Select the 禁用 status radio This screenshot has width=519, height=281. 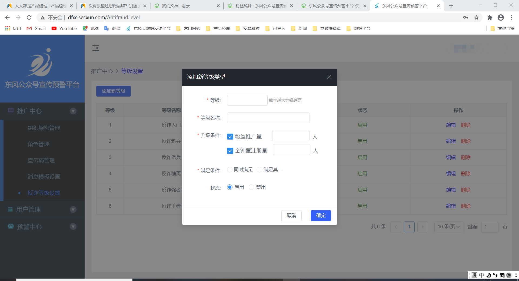tap(251, 187)
